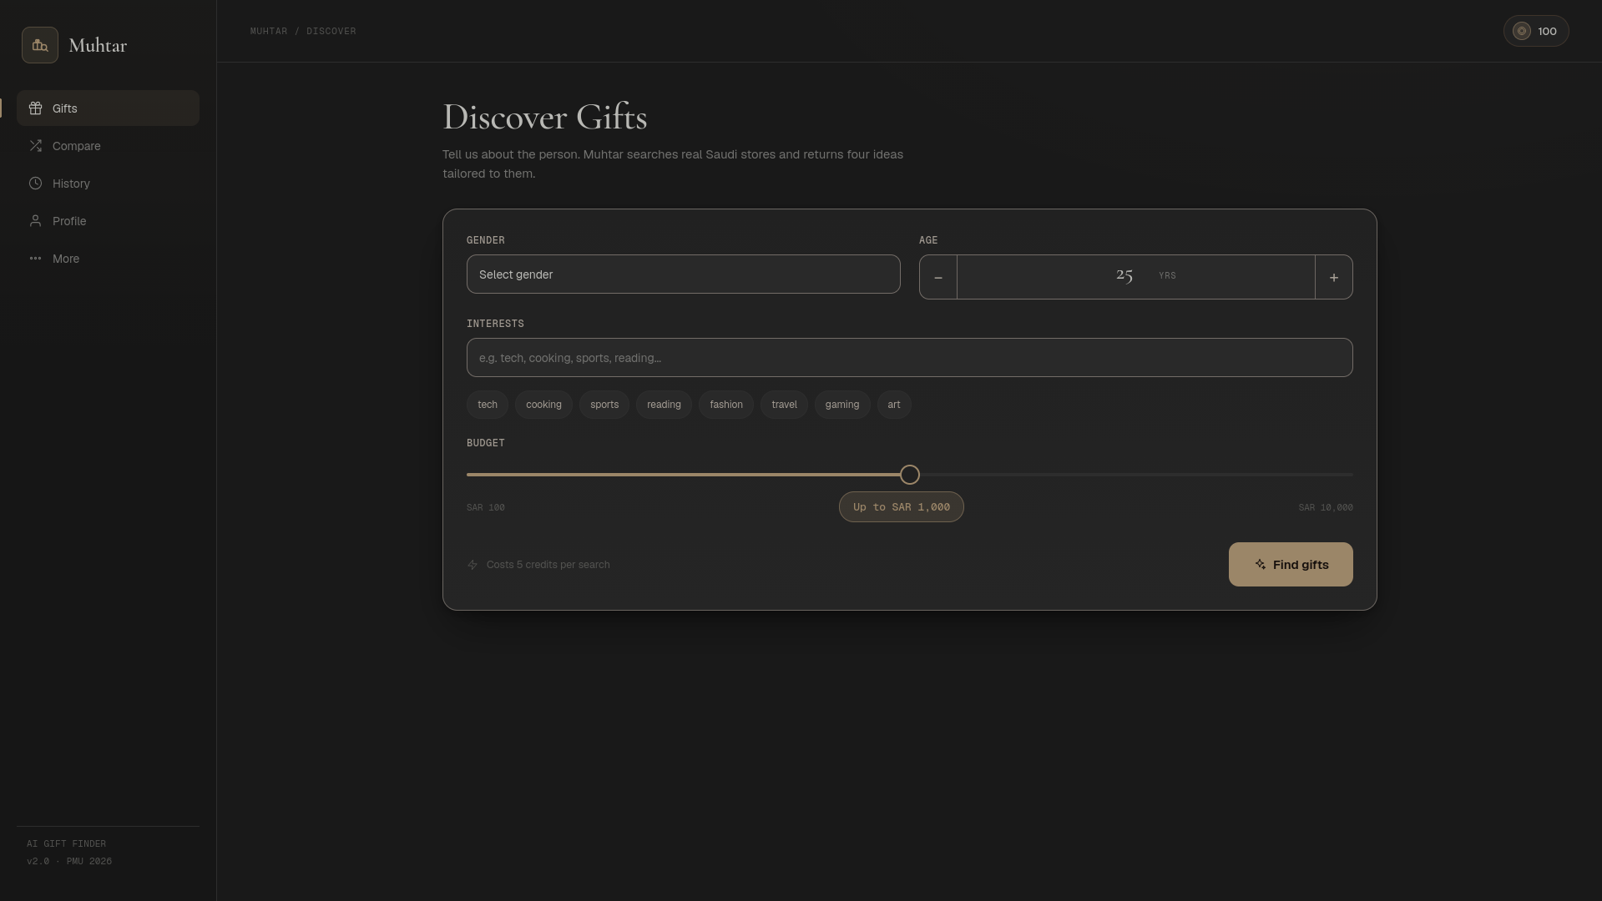Select the art interest chip
Screen dimensions: 1602x901
(894, 405)
